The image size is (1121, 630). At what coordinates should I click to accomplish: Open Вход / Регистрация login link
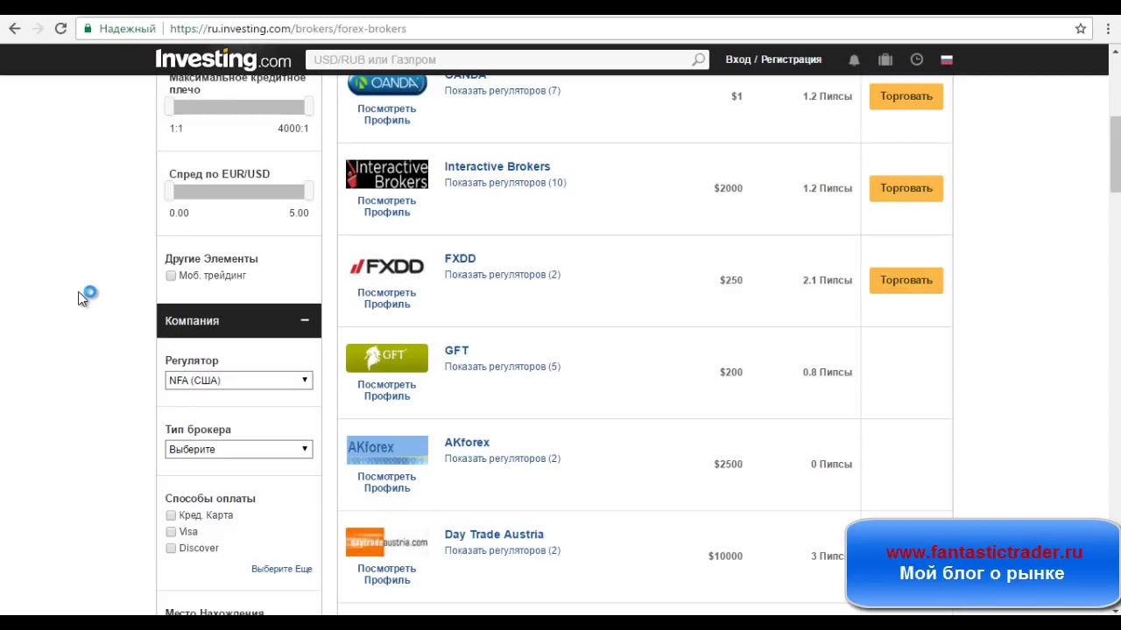click(x=773, y=59)
